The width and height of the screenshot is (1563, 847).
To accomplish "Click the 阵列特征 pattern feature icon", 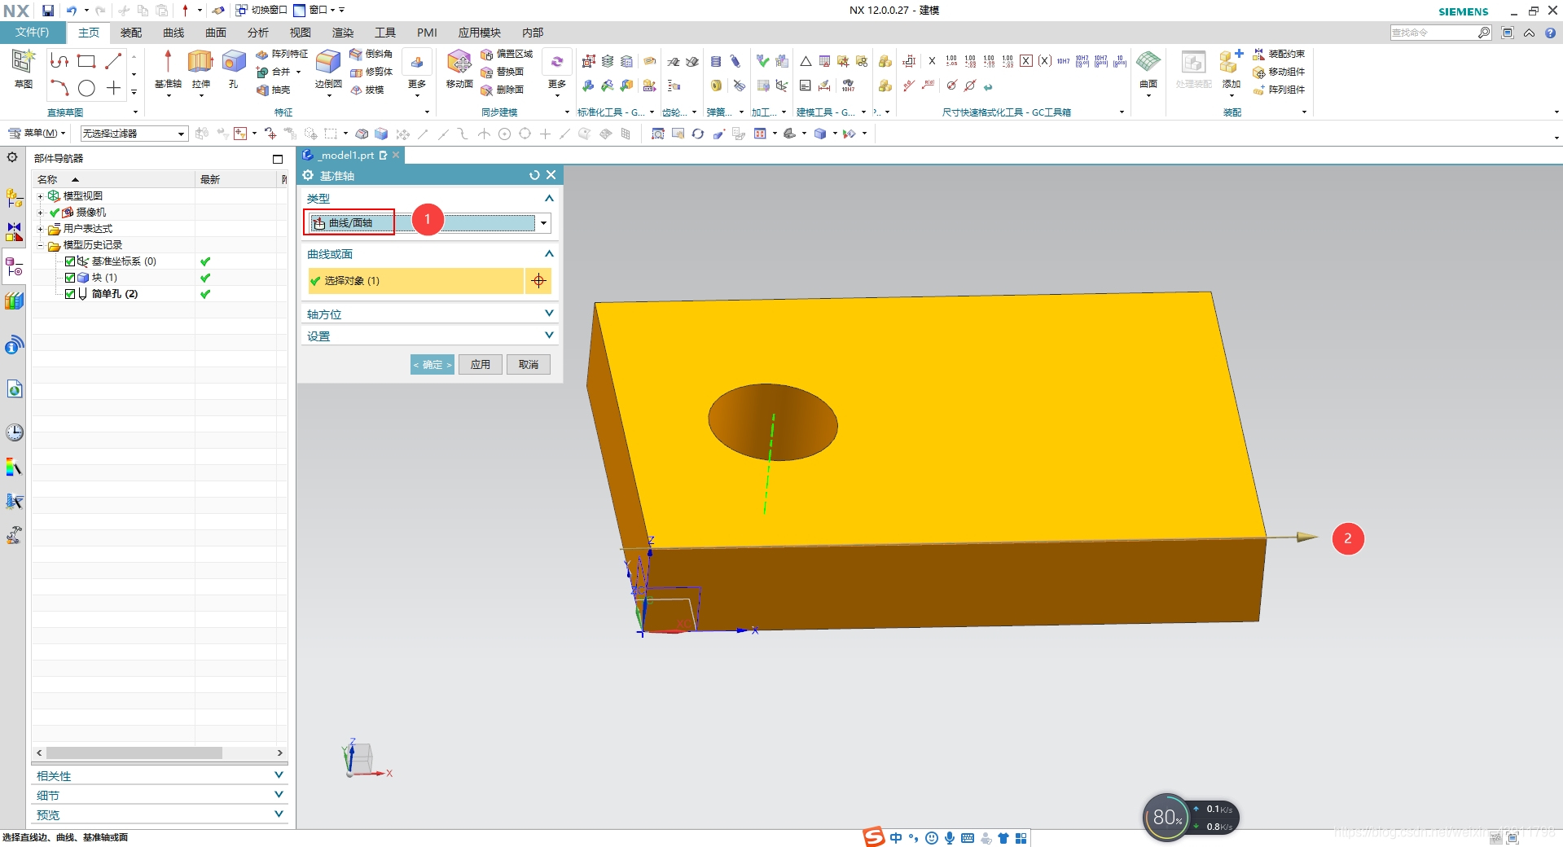I will (x=282, y=54).
